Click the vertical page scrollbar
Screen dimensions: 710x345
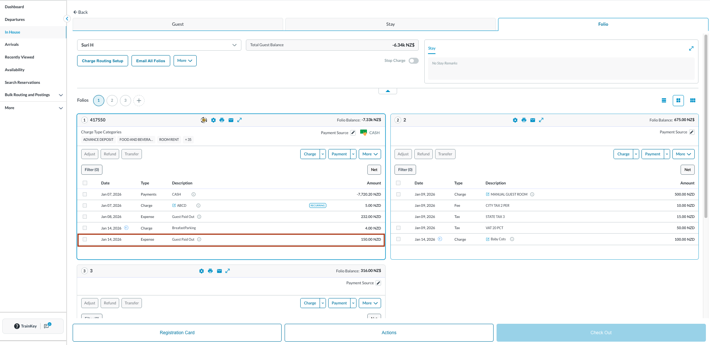[706, 127]
